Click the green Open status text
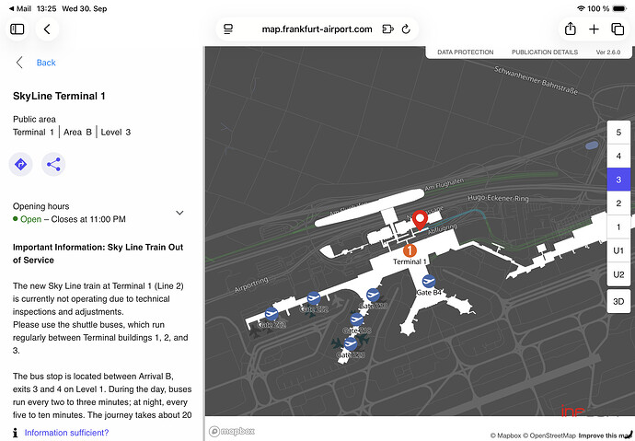 point(30,219)
